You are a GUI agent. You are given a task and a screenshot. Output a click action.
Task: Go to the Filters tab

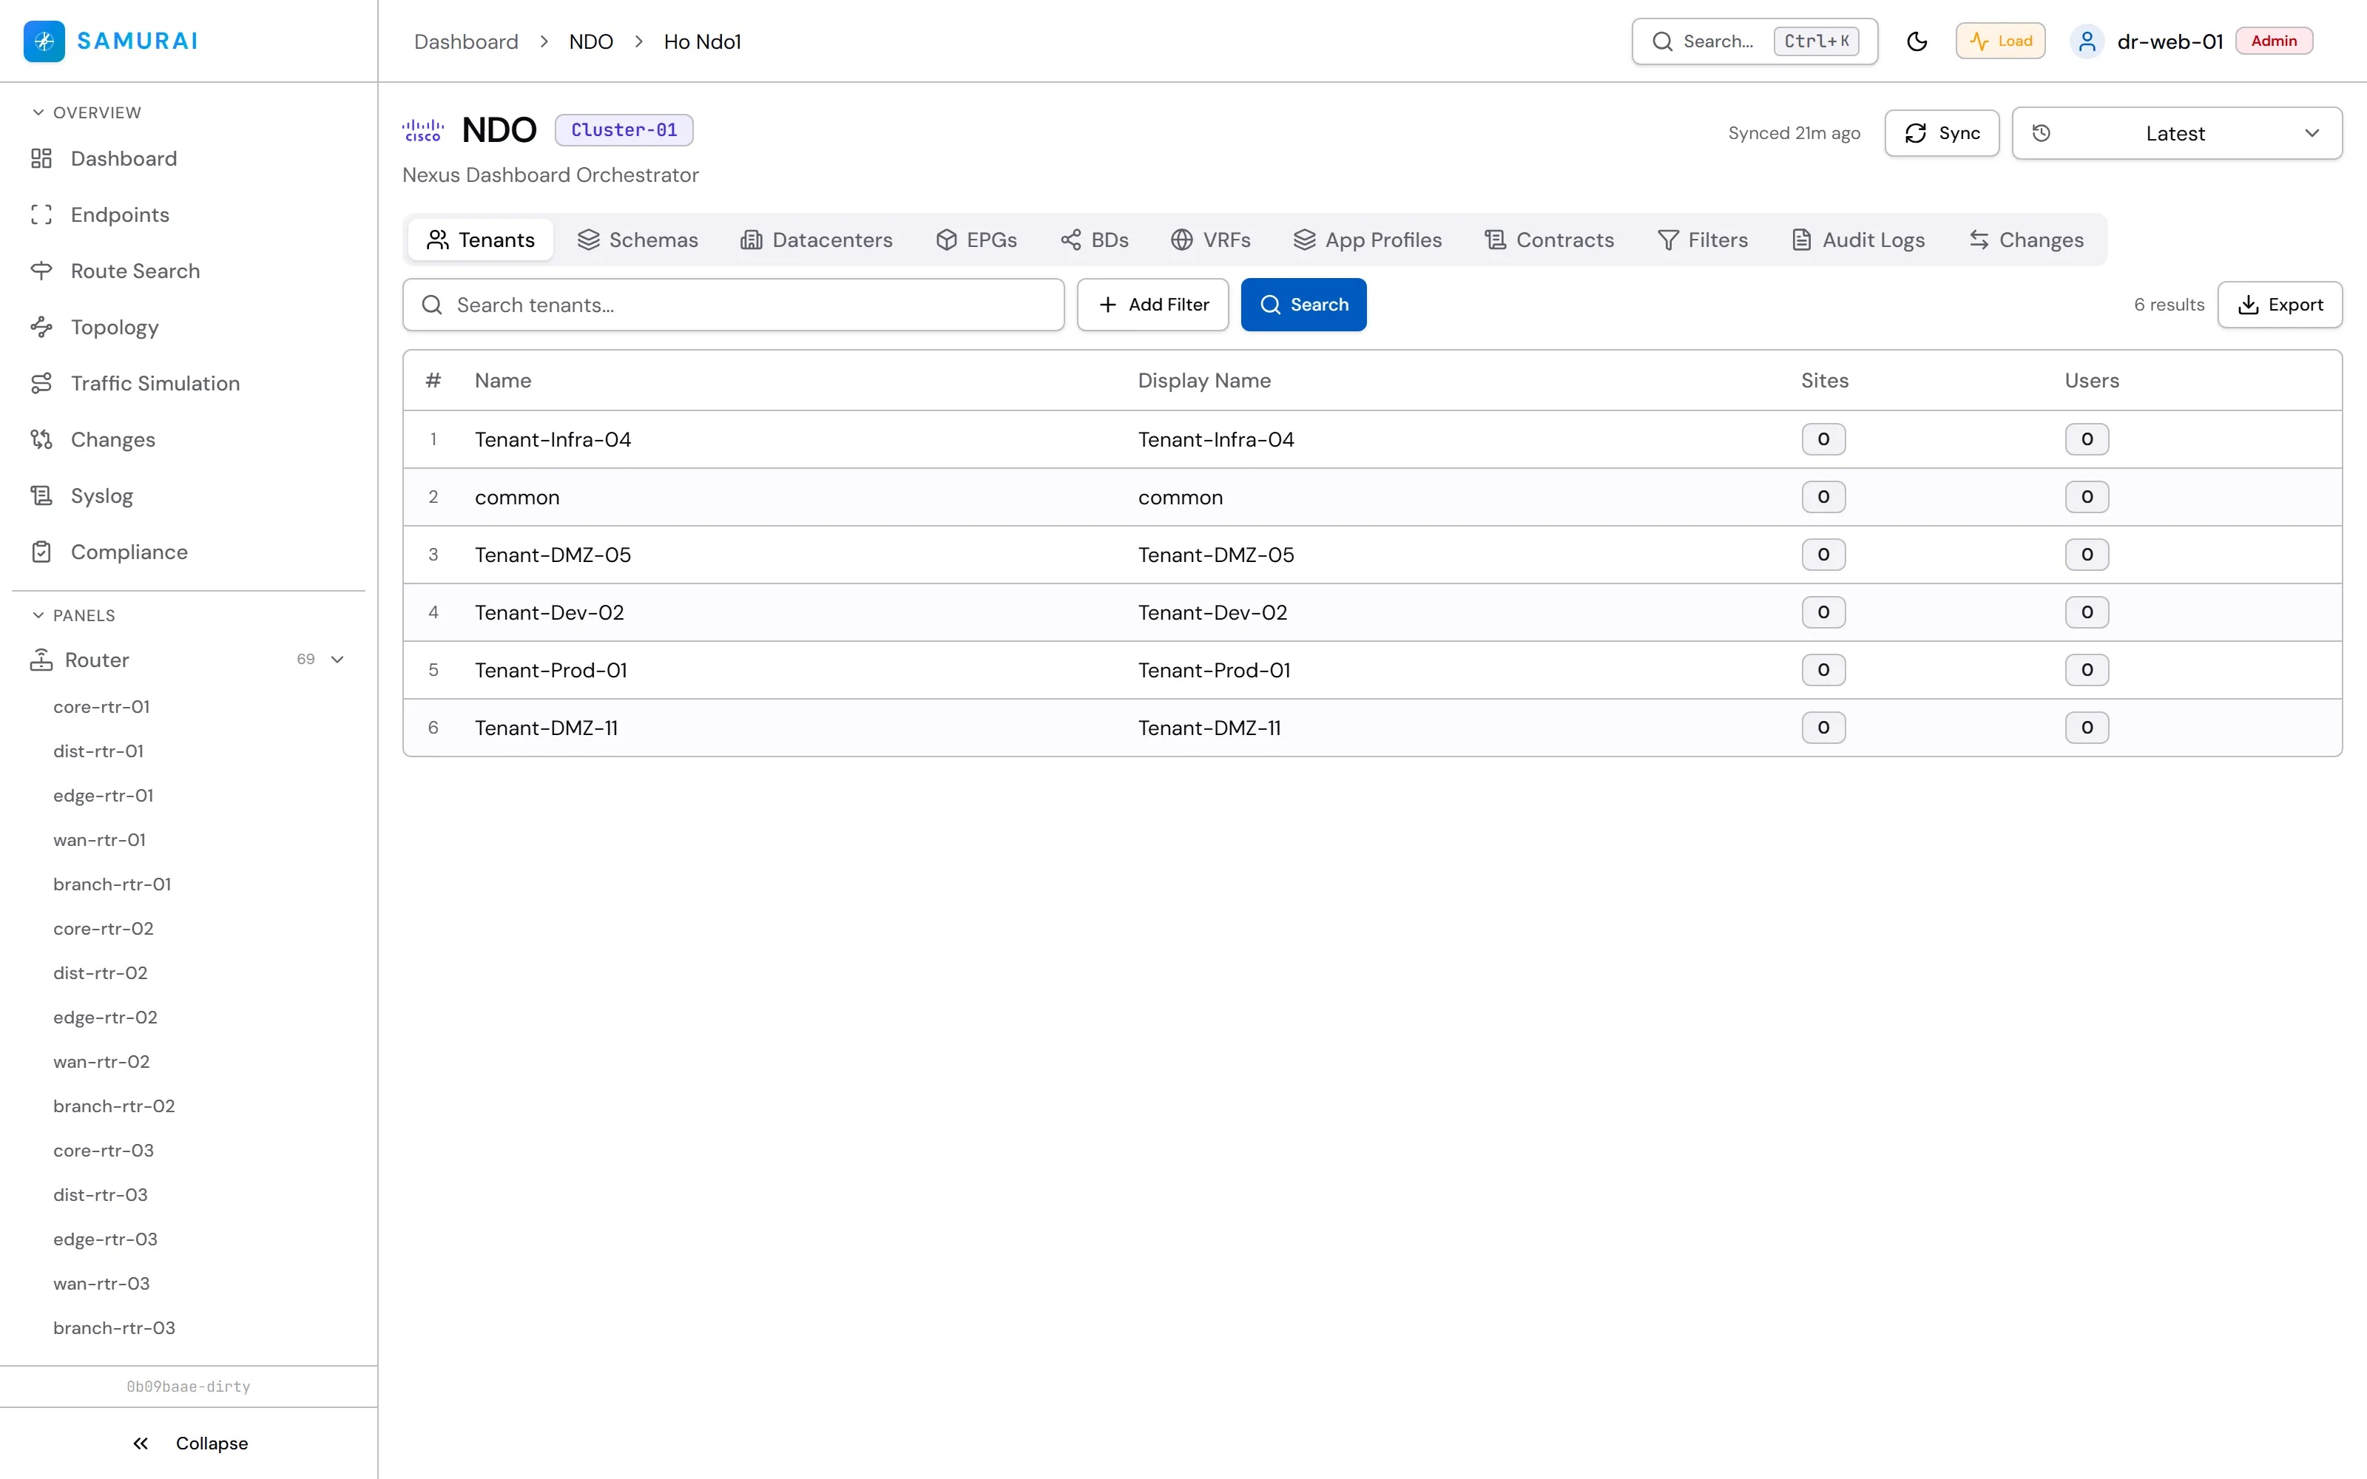[1703, 240]
